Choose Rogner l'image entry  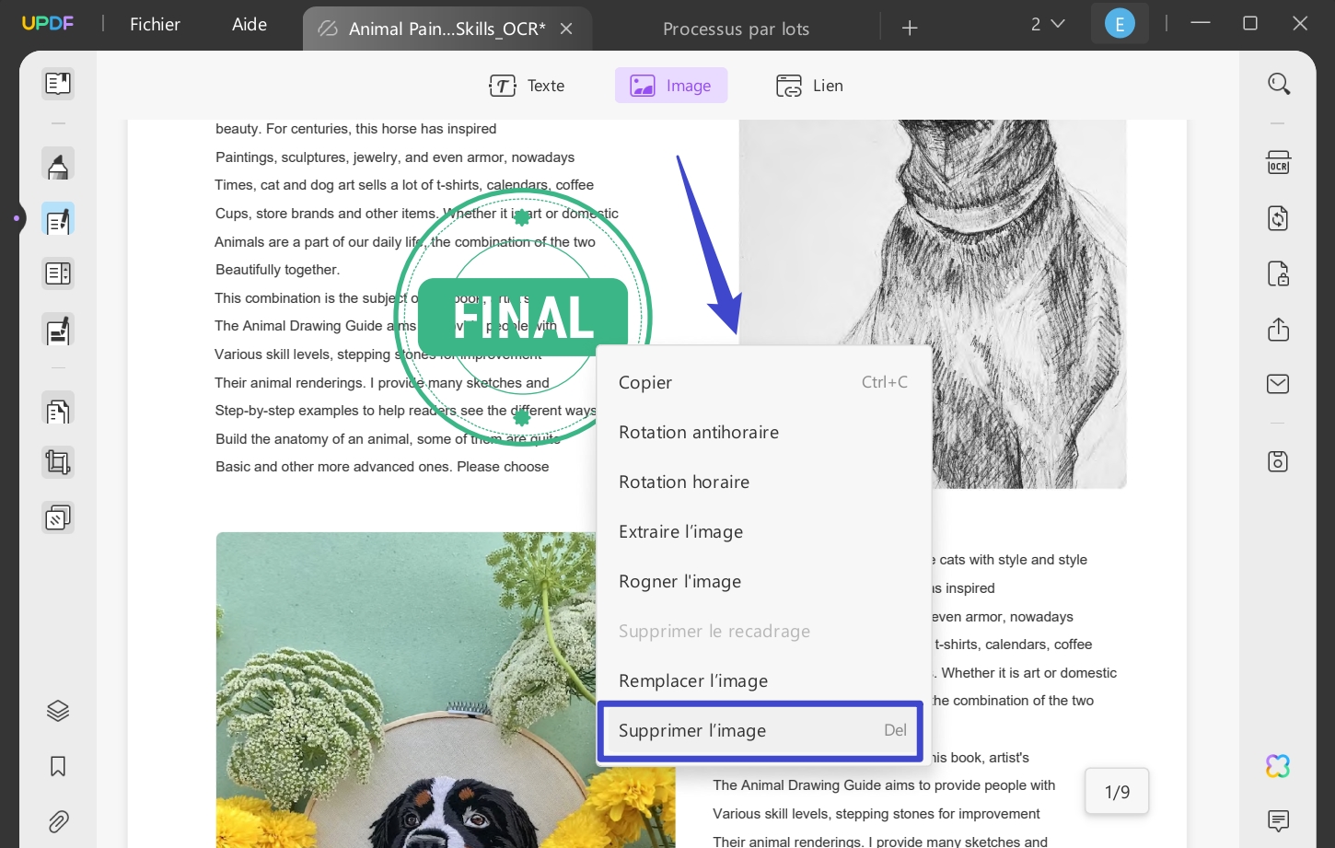[x=764, y=581]
